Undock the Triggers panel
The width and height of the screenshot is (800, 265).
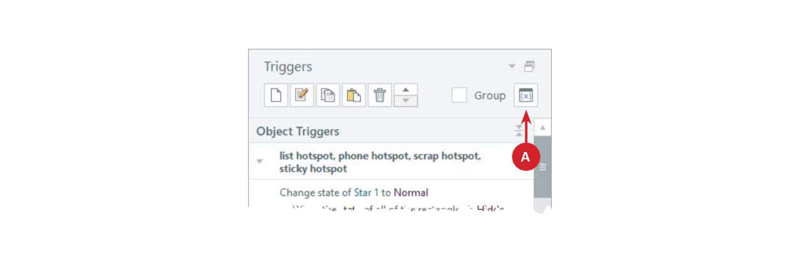coord(529,66)
